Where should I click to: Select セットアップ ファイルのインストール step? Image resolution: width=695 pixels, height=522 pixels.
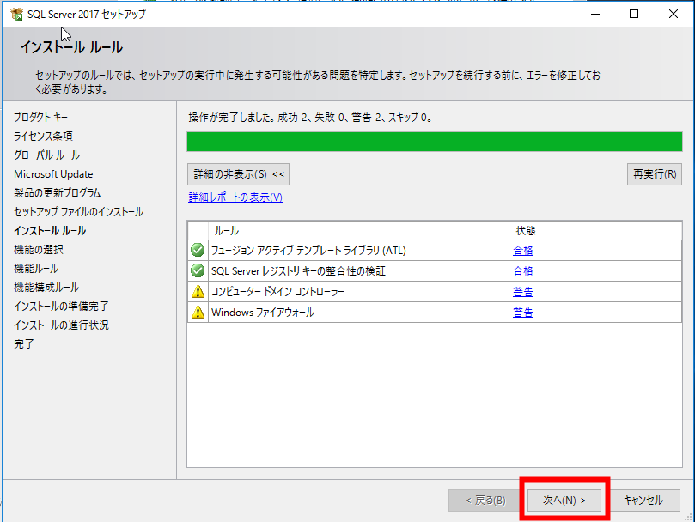click(78, 212)
